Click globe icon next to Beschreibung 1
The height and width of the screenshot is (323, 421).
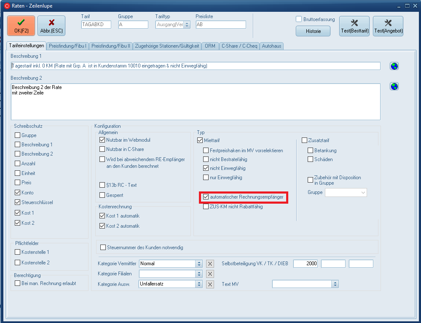[394, 66]
